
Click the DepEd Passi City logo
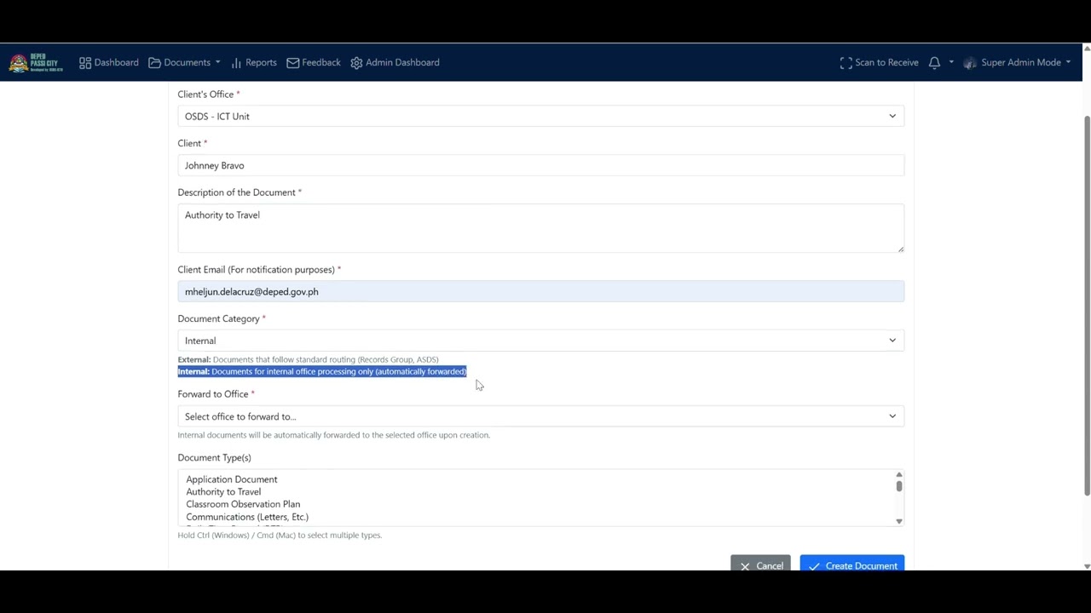pos(36,62)
